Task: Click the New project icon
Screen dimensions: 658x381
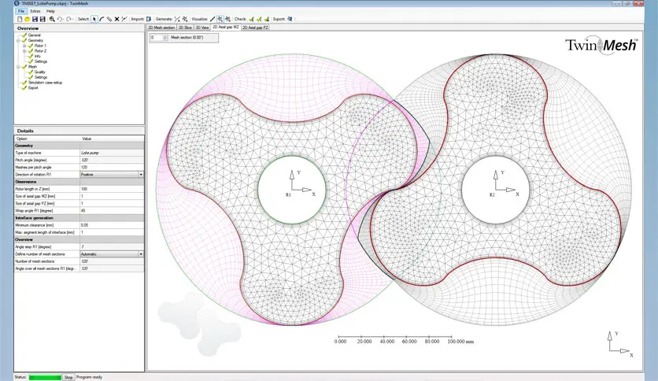Action: [x=20, y=20]
